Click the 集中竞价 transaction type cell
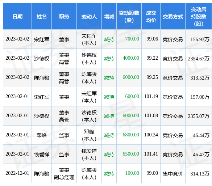The image size is (212, 186). click(x=173, y=174)
